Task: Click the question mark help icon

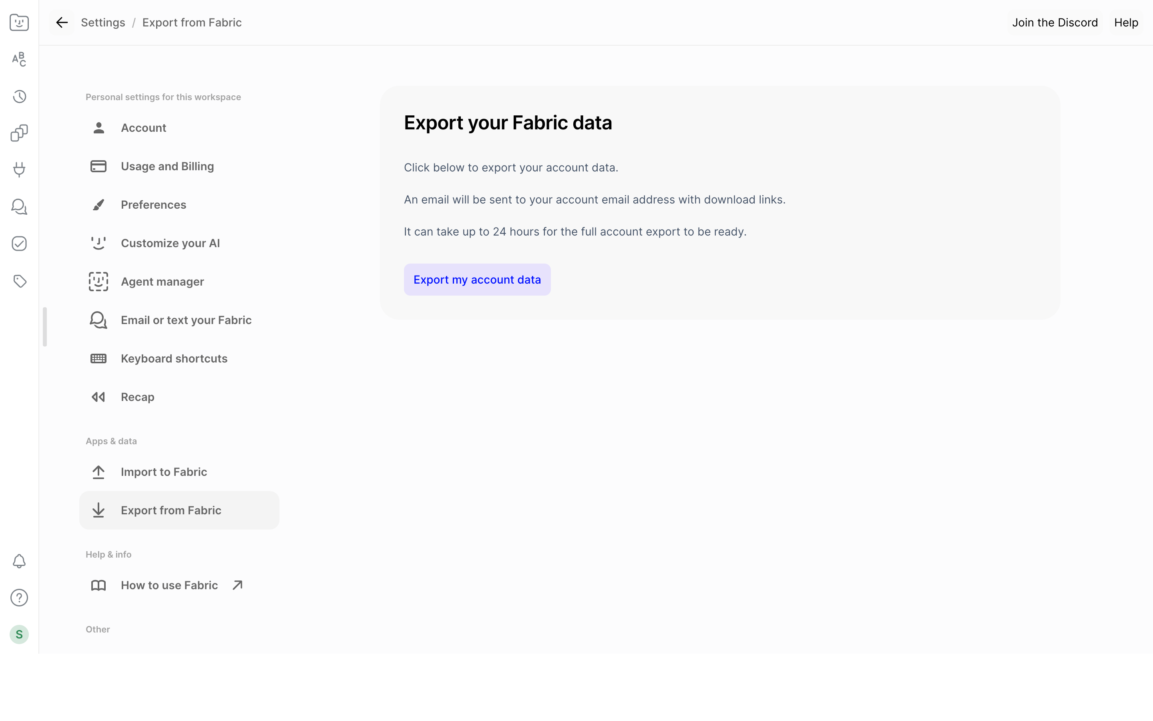Action: 19,598
